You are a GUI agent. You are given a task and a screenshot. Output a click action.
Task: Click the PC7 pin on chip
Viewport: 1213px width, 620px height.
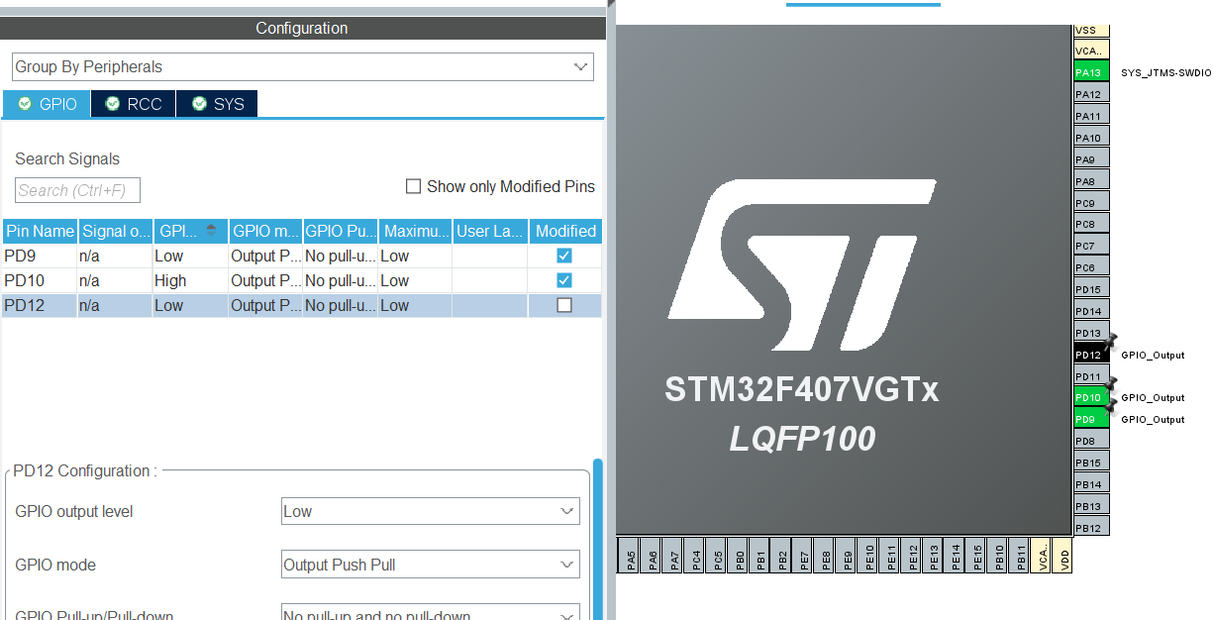tap(1091, 246)
